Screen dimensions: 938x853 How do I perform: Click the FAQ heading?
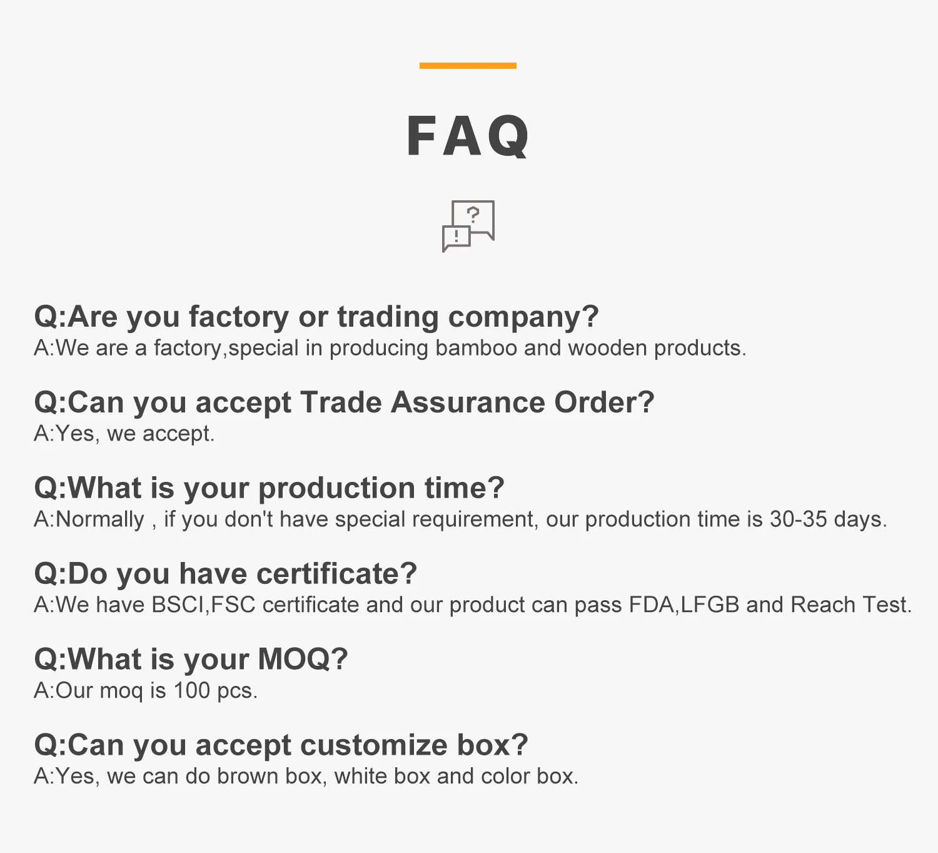click(x=468, y=136)
